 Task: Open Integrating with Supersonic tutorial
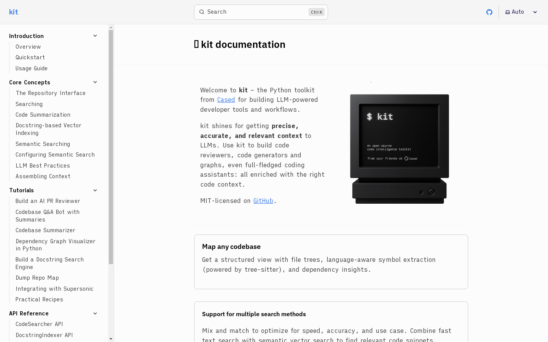pos(54,289)
